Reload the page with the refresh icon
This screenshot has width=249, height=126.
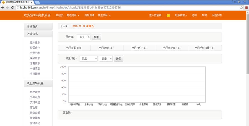pyautogui.click(x=12, y=7)
